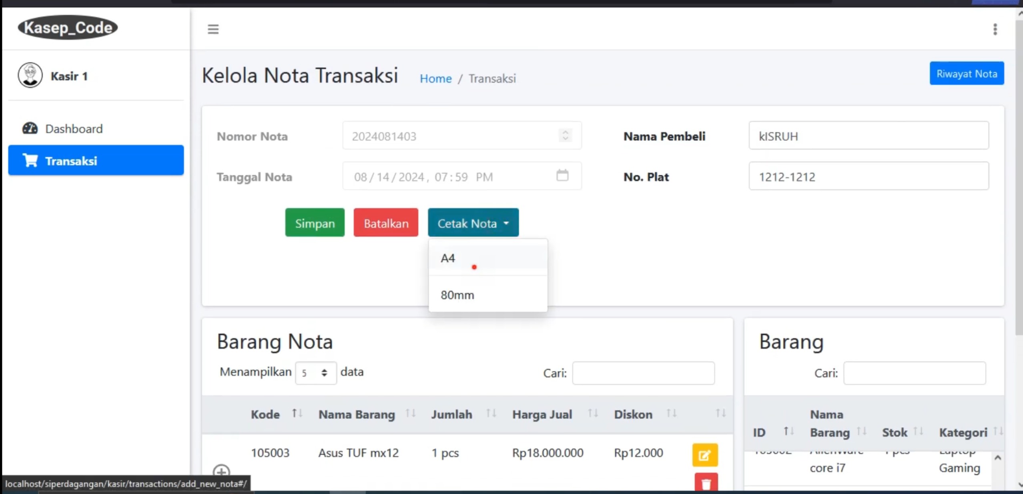
Task: Expand the 105003 row plus icon
Action: coord(221,472)
